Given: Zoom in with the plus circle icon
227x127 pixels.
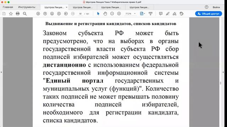Looking at the screenshot, I should tap(119, 14).
